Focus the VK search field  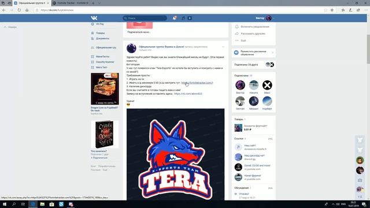[145, 18]
